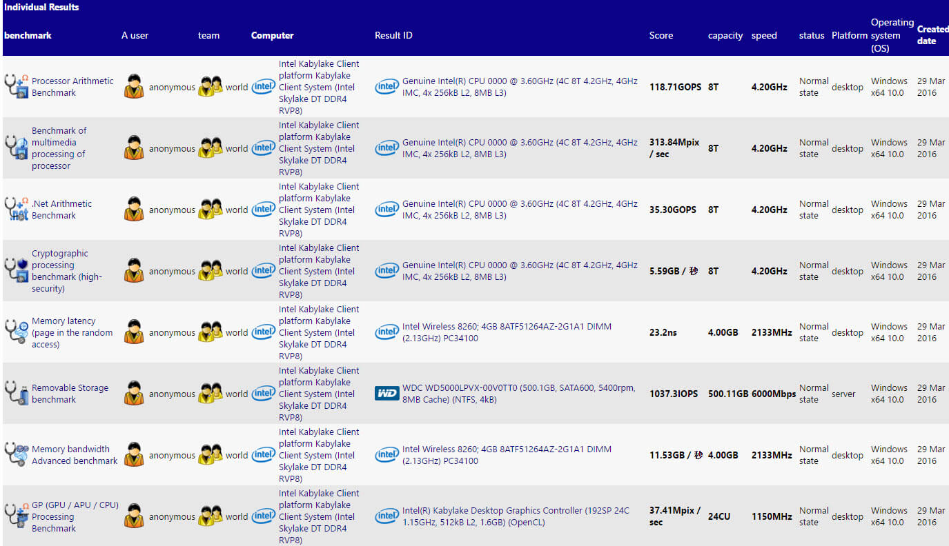Open the Genuine Intel CPU result in Processor Arithmetic row
Screen dimensions: 949x546
click(520, 87)
